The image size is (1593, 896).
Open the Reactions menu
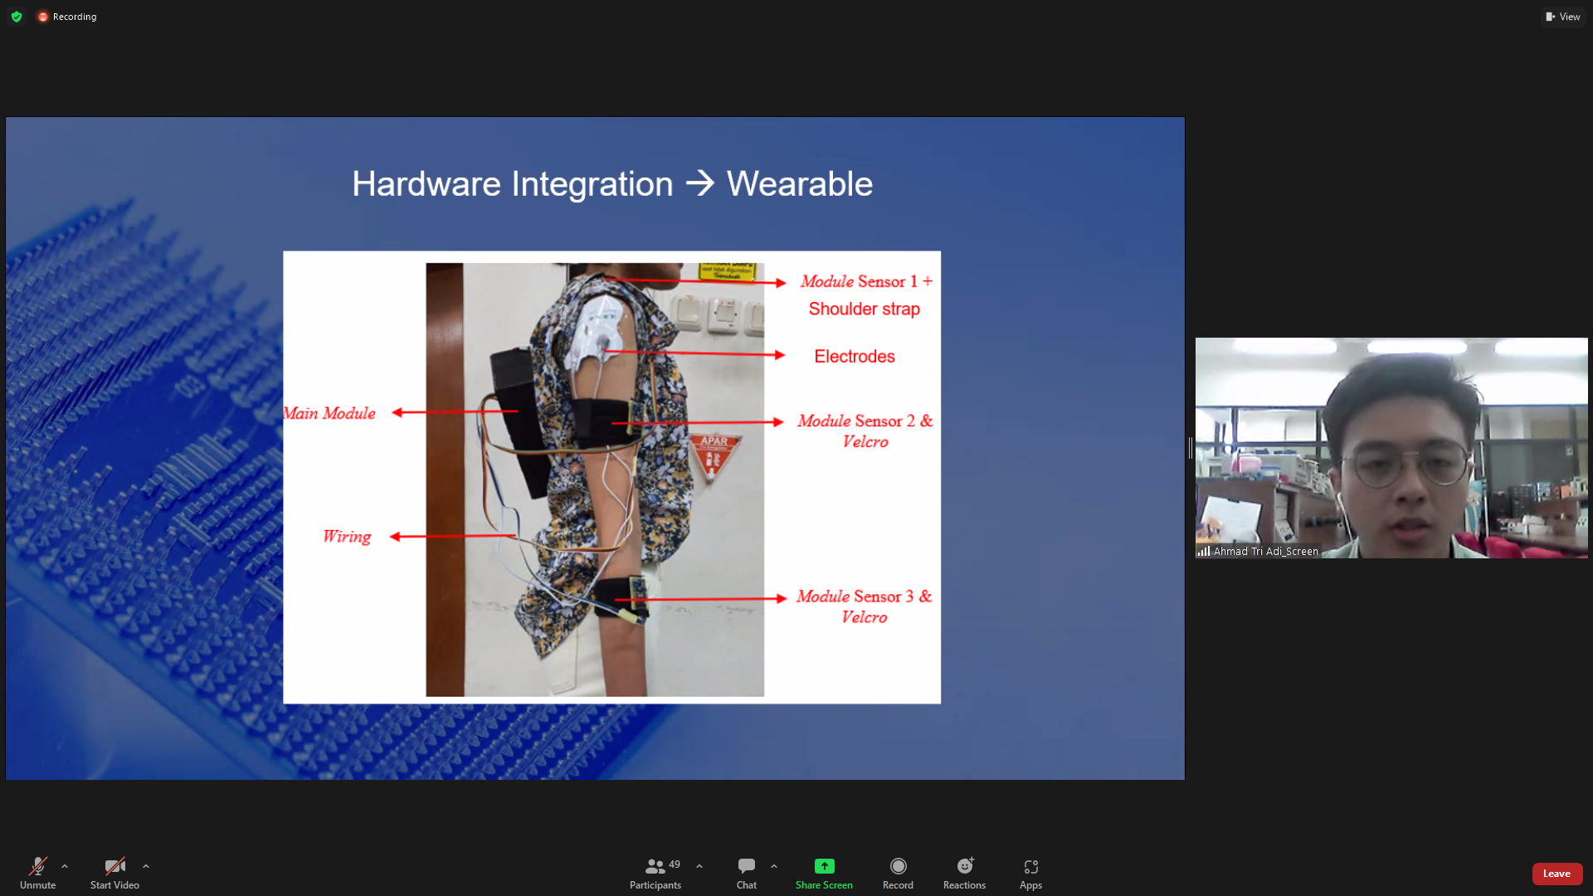point(964,873)
